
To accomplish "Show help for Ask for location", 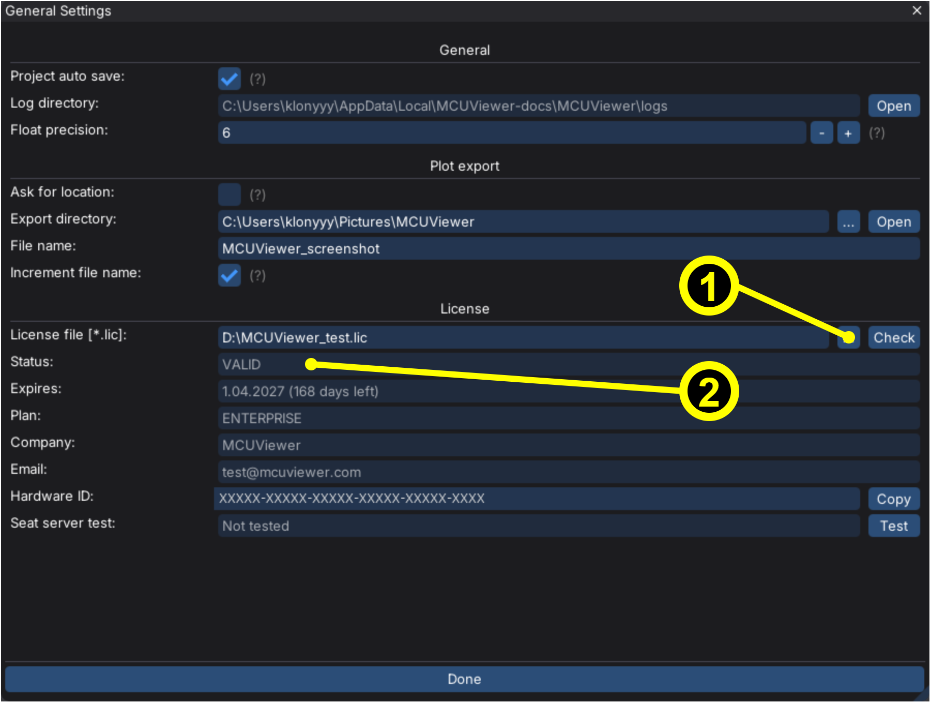I will (257, 195).
